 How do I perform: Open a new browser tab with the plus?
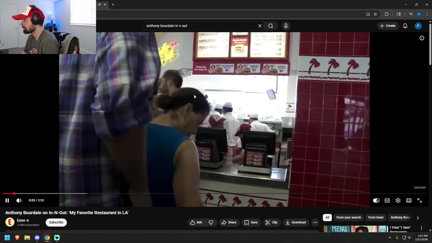click(113, 4)
